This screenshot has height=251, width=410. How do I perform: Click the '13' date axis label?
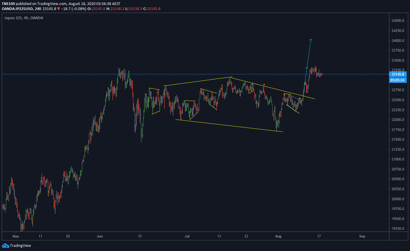(x=219, y=236)
